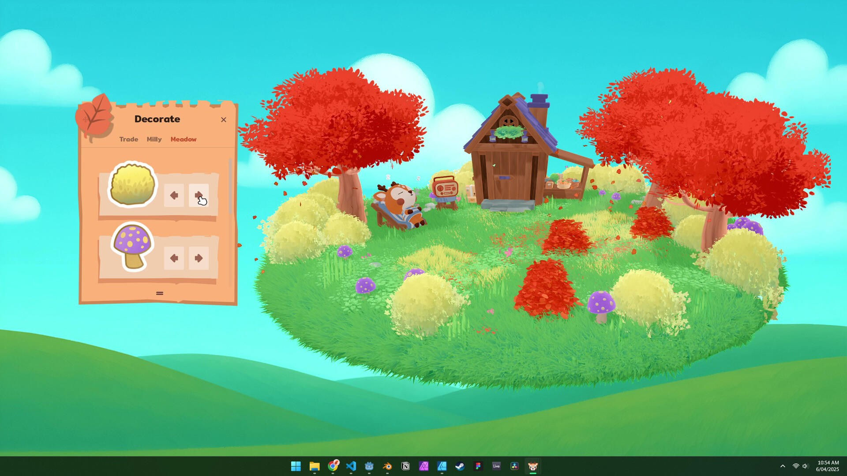Click the Decorate panel scrollbar
This screenshot has width=847, height=476.
pos(230,185)
